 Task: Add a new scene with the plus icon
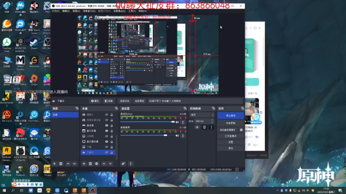(54, 164)
